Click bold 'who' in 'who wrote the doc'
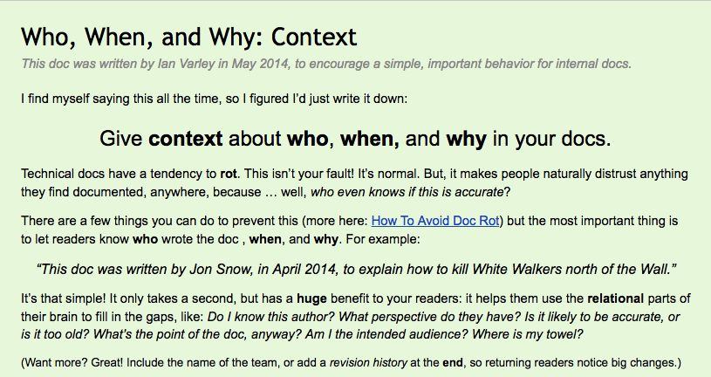The width and height of the screenshot is (711, 377). pyautogui.click(x=145, y=239)
